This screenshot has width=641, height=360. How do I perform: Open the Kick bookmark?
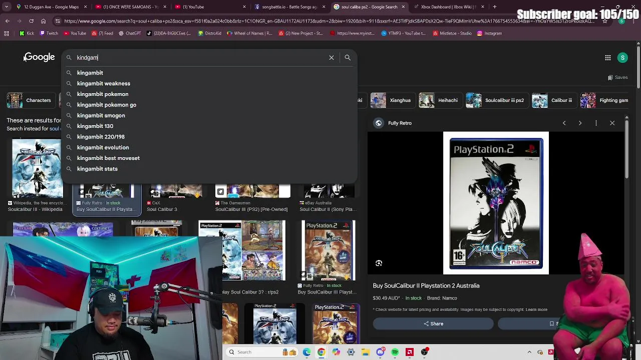(27, 33)
